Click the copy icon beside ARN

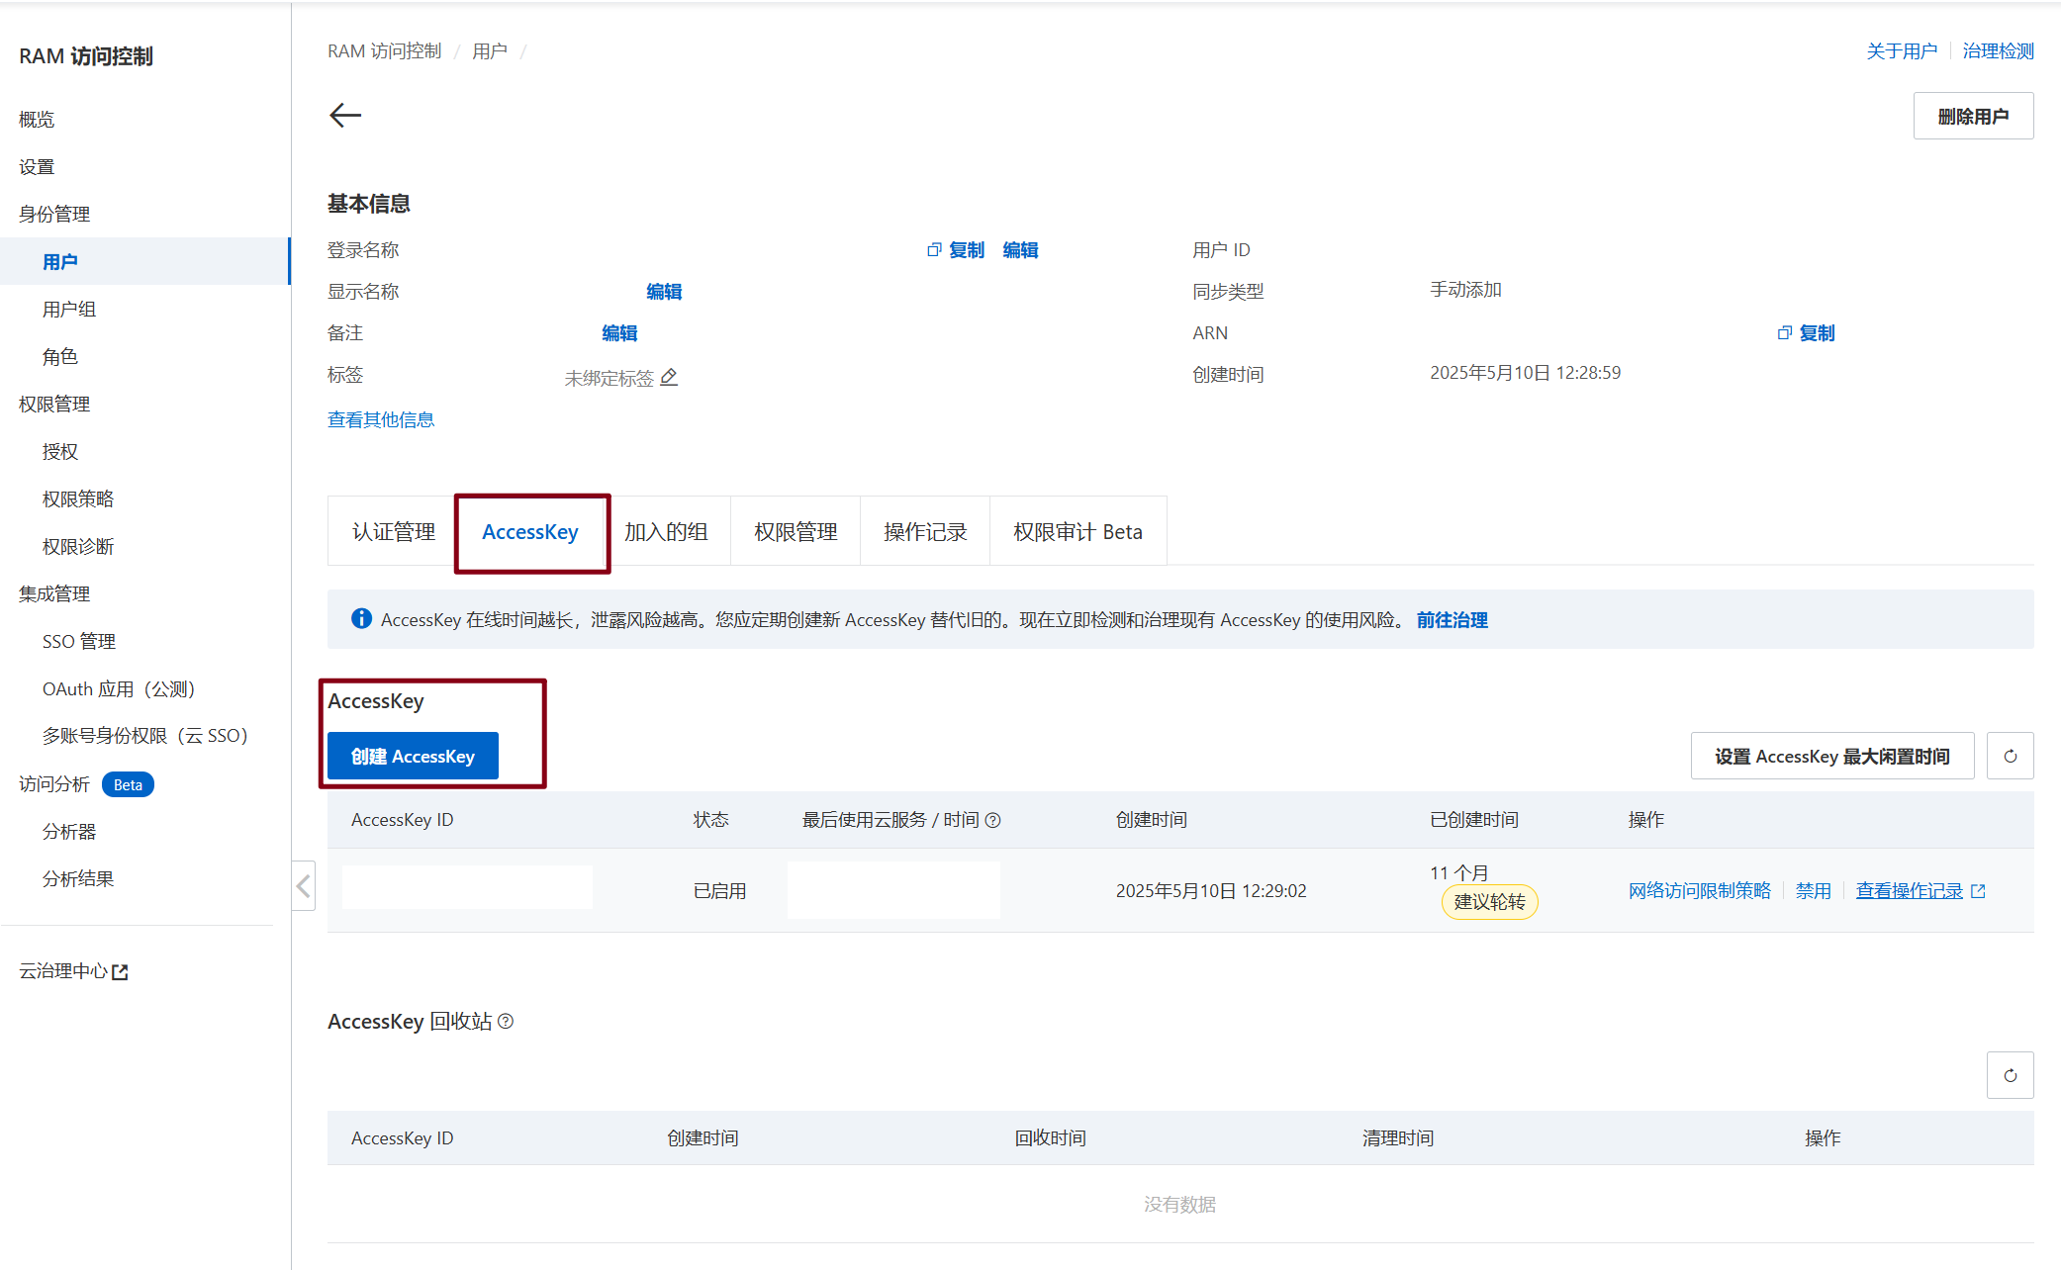pyautogui.click(x=1785, y=333)
